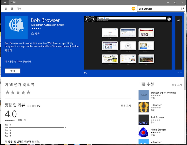Click the 2★ rating row
The height and width of the screenshot is (145, 187).
[x=8, y=133]
